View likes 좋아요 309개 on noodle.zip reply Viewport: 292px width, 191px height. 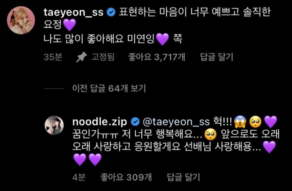coord(126,177)
